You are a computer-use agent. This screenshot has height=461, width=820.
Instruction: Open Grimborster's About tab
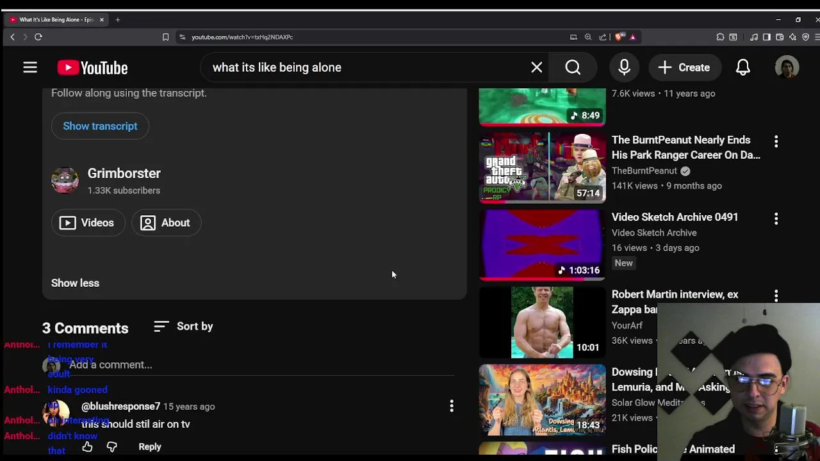[x=166, y=223]
